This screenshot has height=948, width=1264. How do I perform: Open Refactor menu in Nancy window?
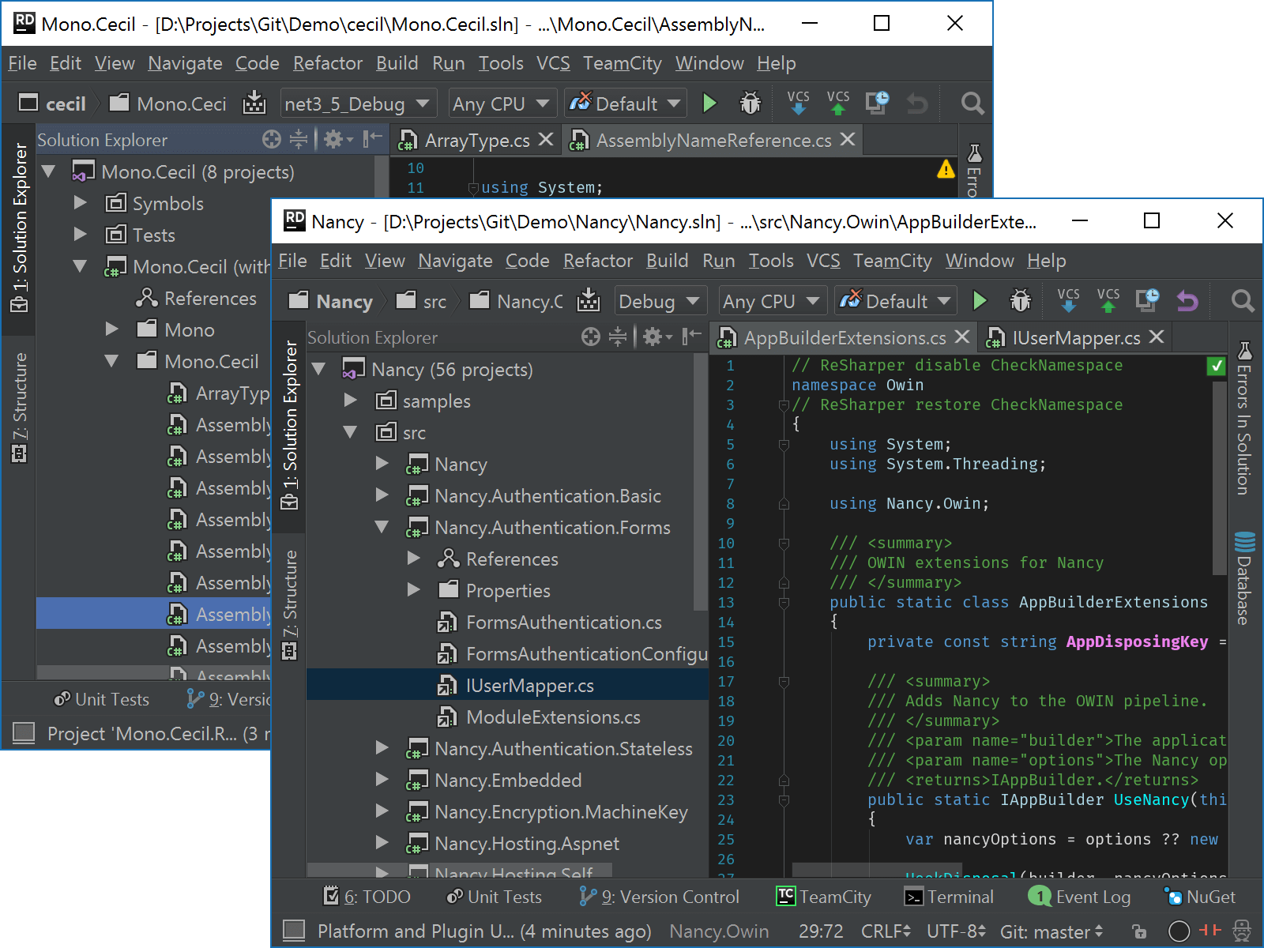tap(597, 261)
